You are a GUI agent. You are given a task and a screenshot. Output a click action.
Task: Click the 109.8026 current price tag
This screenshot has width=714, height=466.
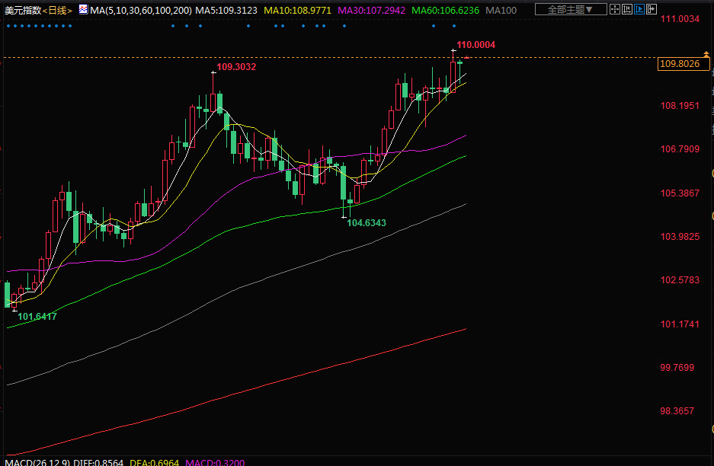point(679,64)
